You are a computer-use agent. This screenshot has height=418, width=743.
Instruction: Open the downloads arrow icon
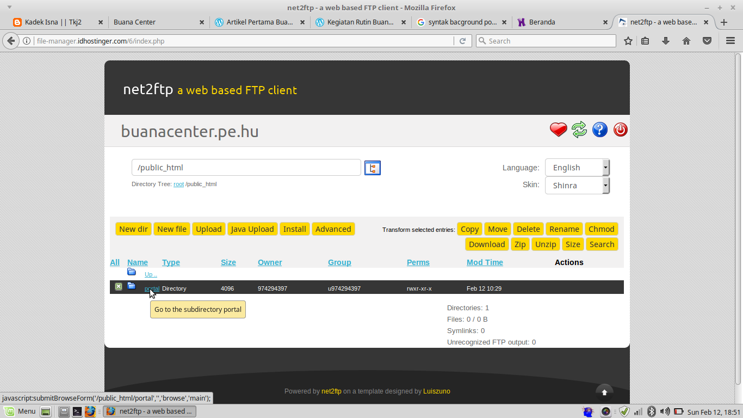[x=665, y=41]
